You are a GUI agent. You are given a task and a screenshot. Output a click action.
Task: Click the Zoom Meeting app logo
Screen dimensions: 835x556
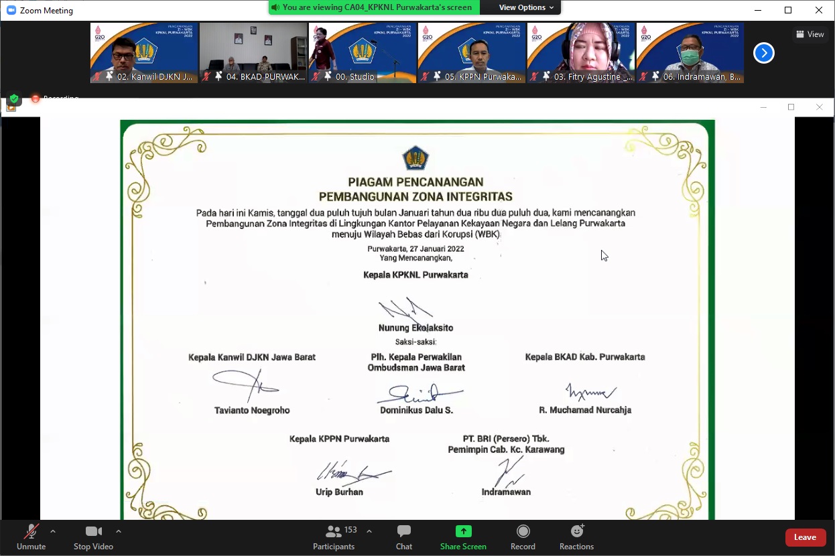click(x=11, y=10)
